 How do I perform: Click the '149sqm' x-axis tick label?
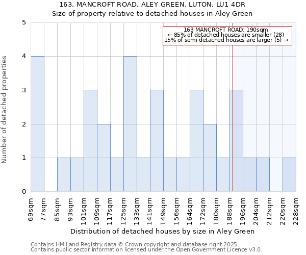click(163, 212)
